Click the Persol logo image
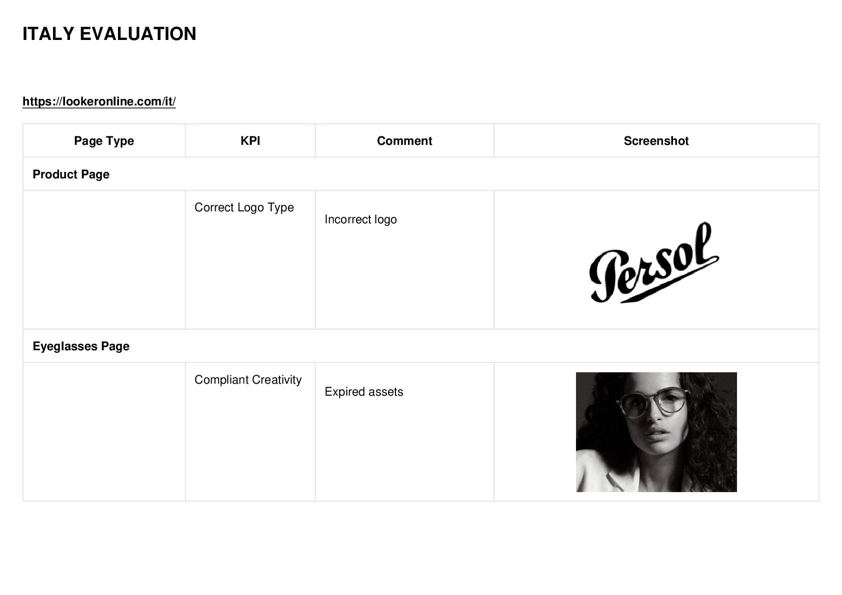Viewport: 842px width, 595px height. 654,262
